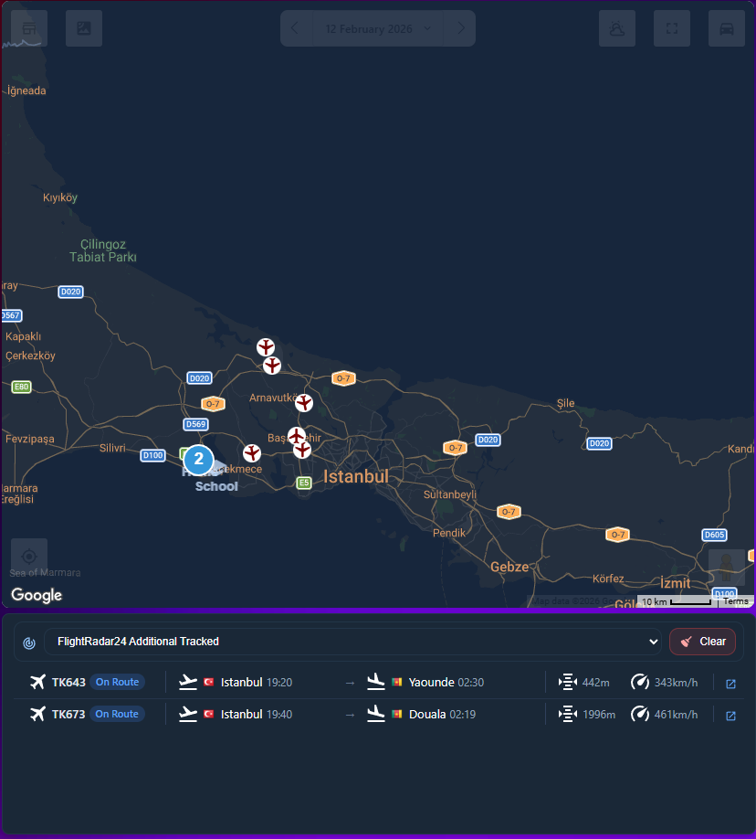
Task: Enter fullscreen map view
Action: pos(672,28)
